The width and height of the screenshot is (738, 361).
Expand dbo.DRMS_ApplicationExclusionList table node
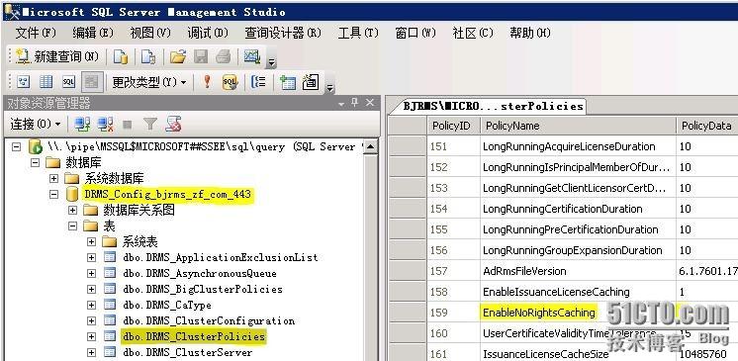(91, 257)
